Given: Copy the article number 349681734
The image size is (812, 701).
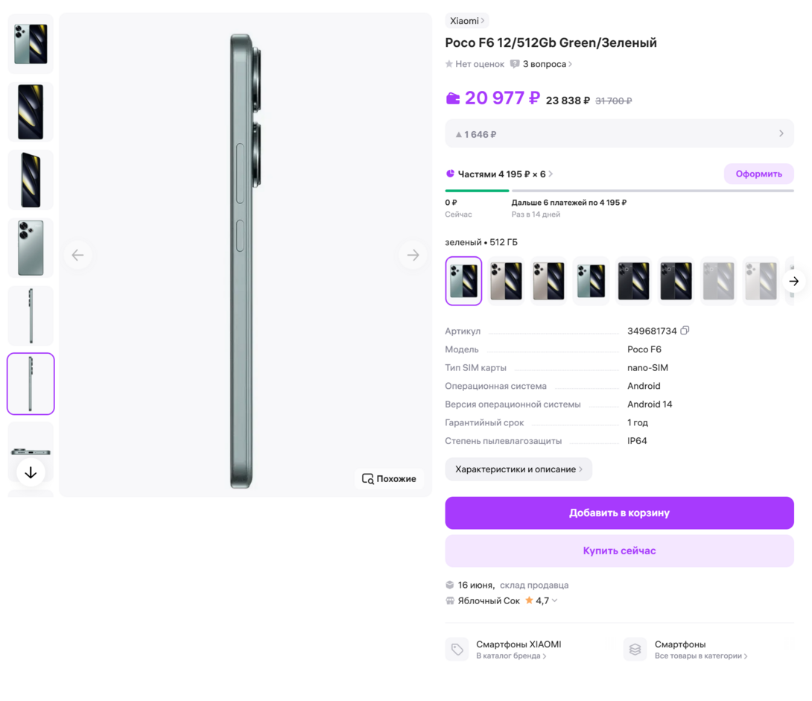Looking at the screenshot, I should pyautogui.click(x=685, y=331).
